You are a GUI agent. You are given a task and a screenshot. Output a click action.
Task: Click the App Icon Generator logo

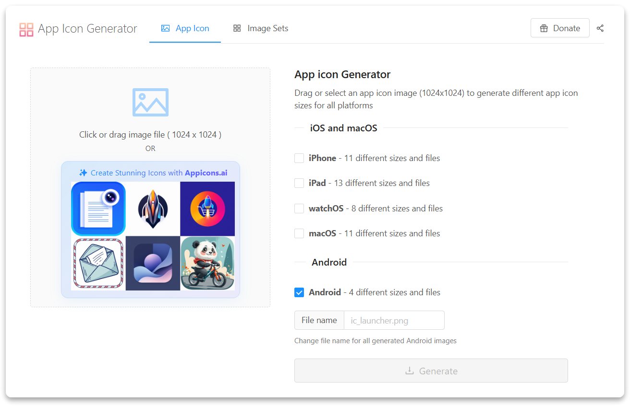pos(26,29)
